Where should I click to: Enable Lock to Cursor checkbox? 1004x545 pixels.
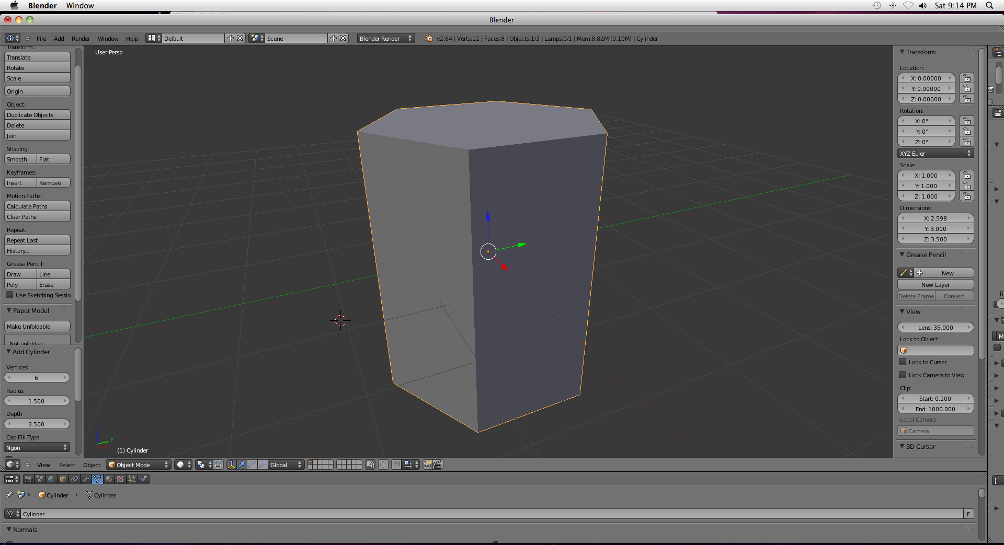click(903, 362)
